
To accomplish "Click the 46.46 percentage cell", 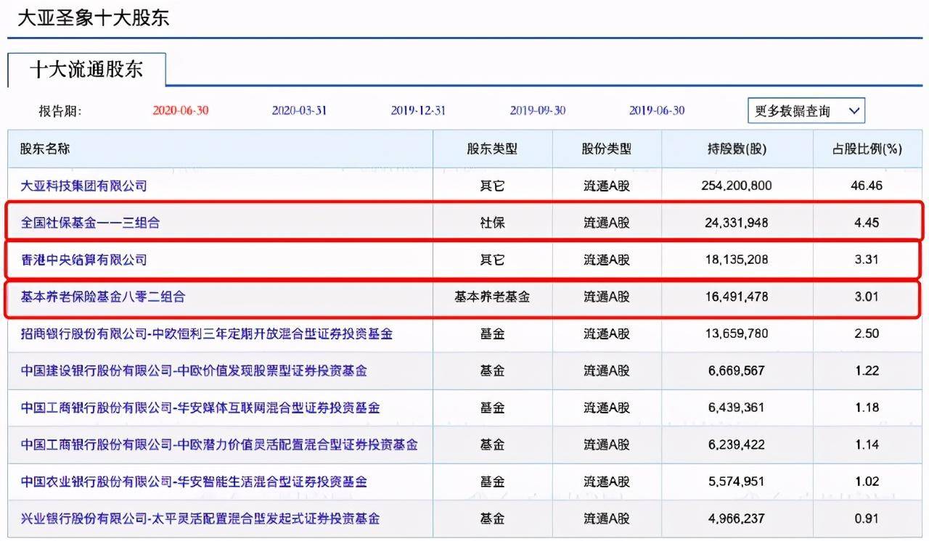I will pyautogui.click(x=867, y=186).
